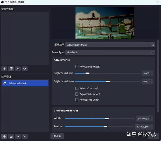
Task: Hide the Advanced Mask filter eye icon
Action: pyautogui.click(x=5, y=83)
